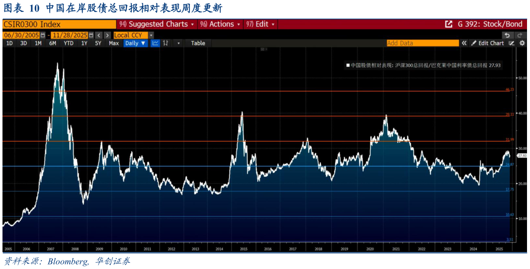This screenshot has width=530, height=269.
Task: Open calendar picker for end date 11/28/2025
Action: [90, 35]
